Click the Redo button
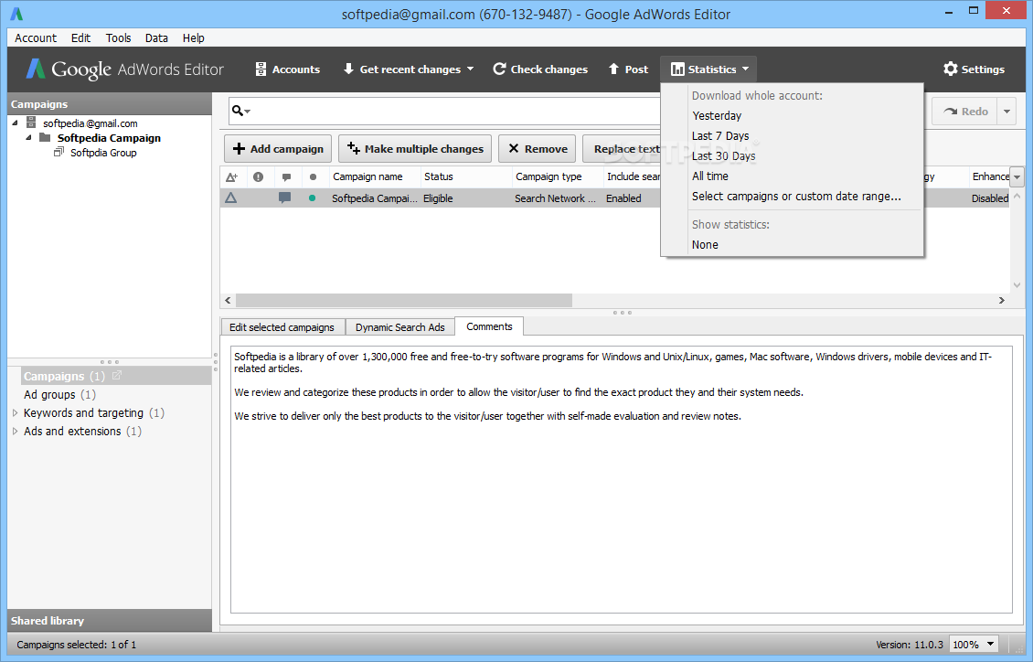The width and height of the screenshot is (1033, 662). point(965,112)
